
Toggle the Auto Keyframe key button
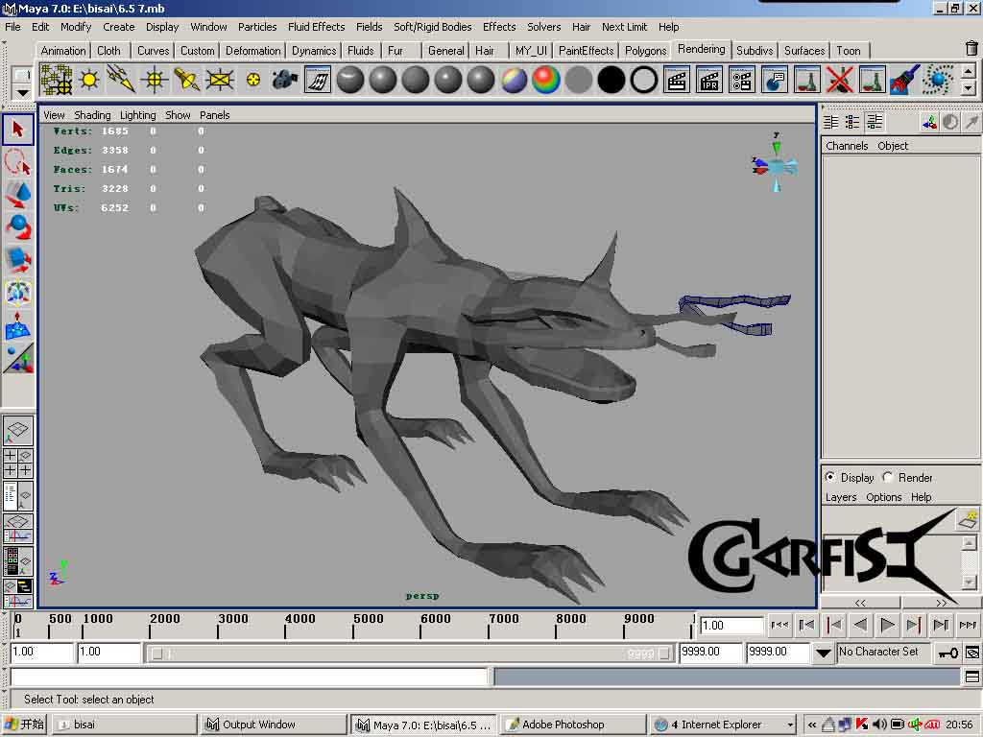[947, 653]
